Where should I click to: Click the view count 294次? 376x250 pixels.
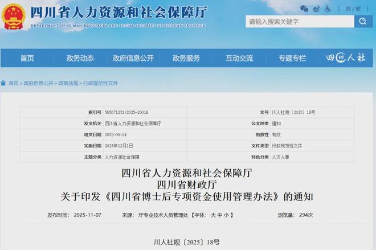(x=306, y=215)
